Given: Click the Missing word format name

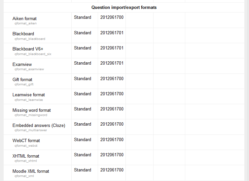Looking at the screenshot, I should 32,110.
